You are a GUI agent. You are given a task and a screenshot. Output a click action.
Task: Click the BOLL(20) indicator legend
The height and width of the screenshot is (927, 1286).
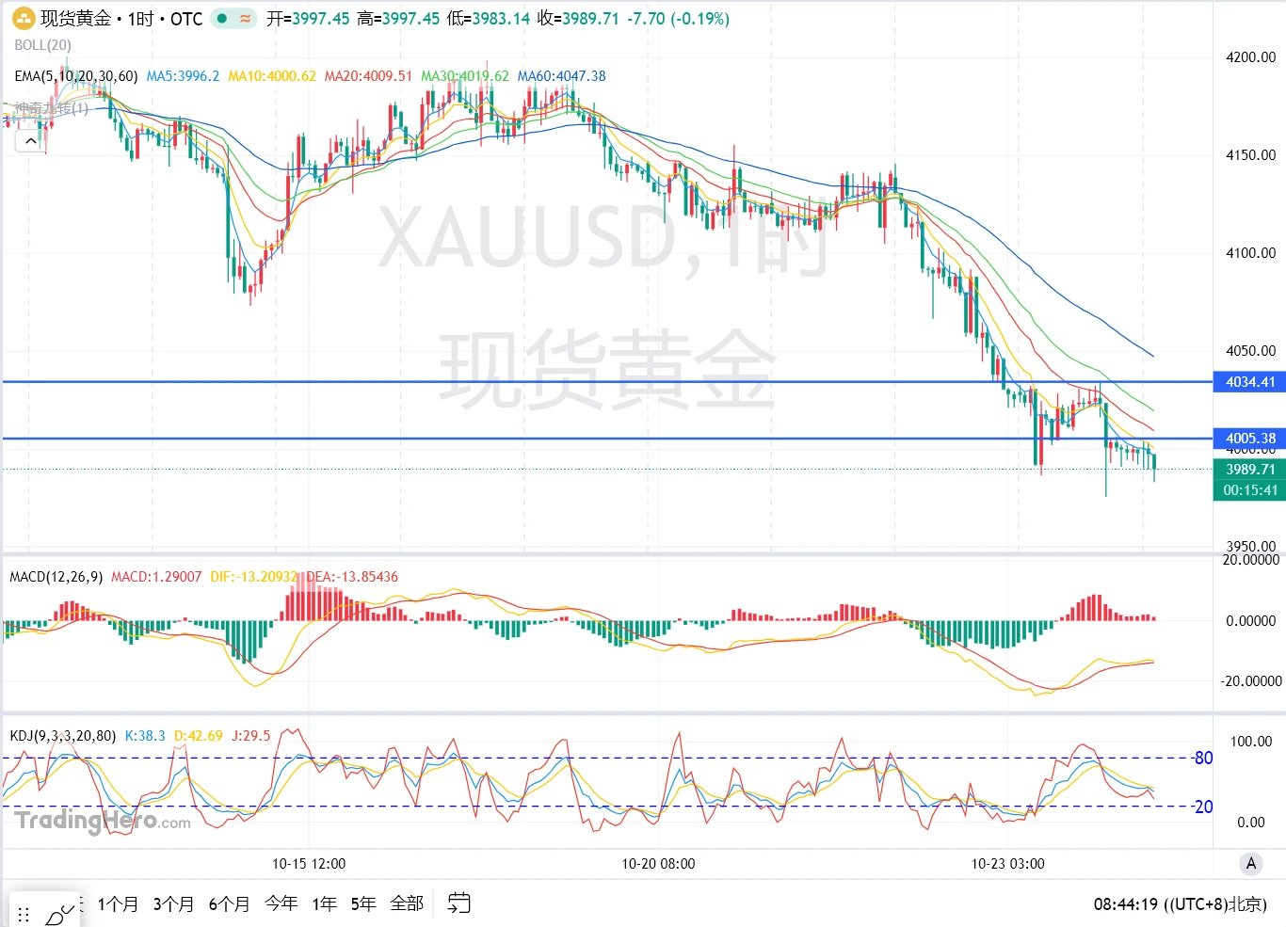(42, 45)
